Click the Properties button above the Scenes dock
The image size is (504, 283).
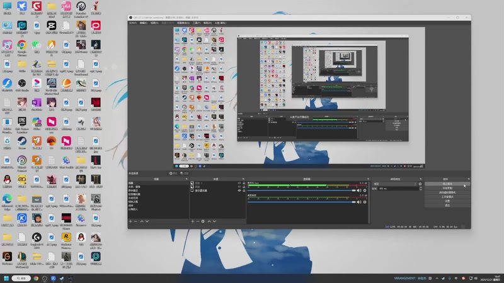coord(173,174)
